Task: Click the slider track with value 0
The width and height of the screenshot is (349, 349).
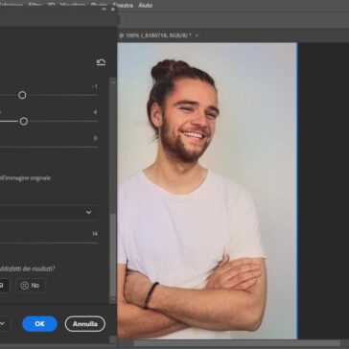Action: coord(49,148)
